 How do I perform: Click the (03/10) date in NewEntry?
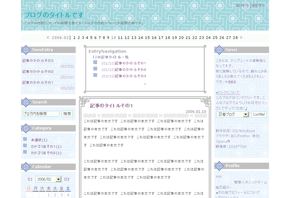(67, 66)
